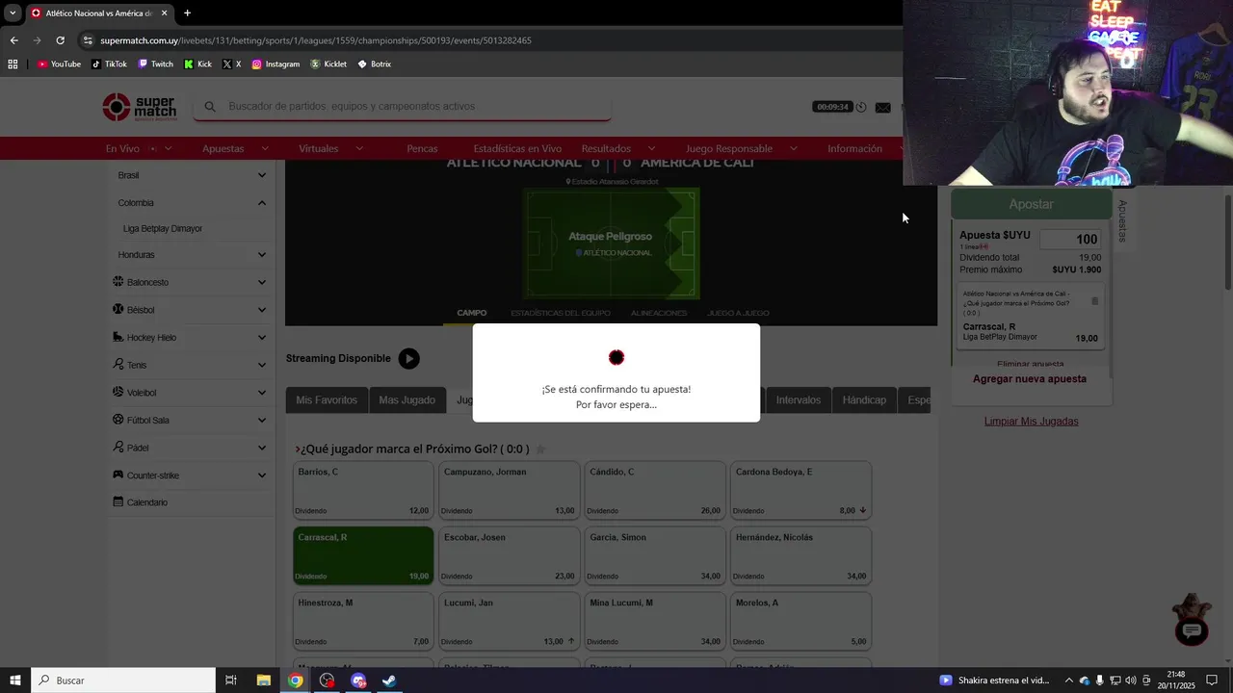Image resolution: width=1233 pixels, height=693 pixels.
Task: Open the En Vivo menu
Action: click(x=139, y=148)
